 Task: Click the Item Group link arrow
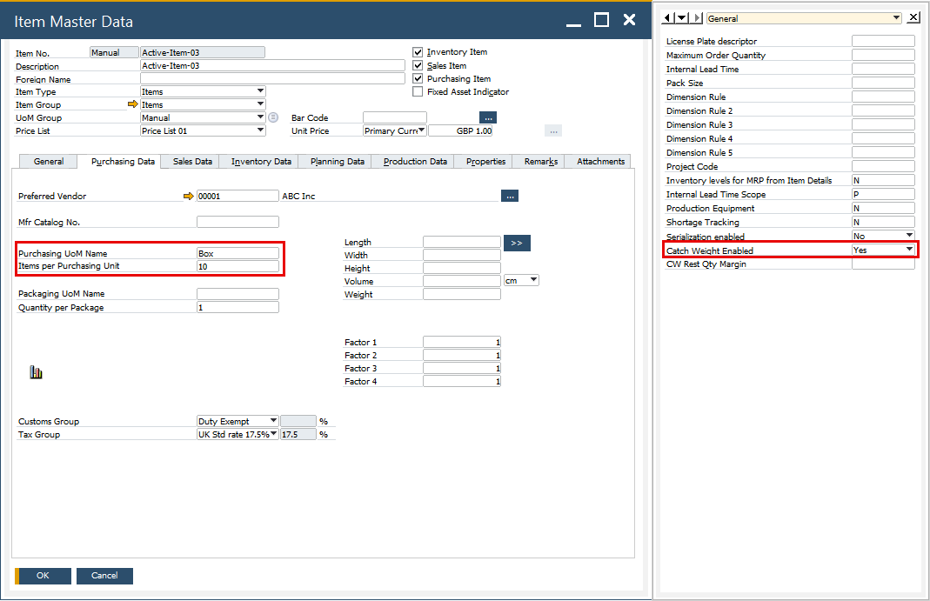132,104
